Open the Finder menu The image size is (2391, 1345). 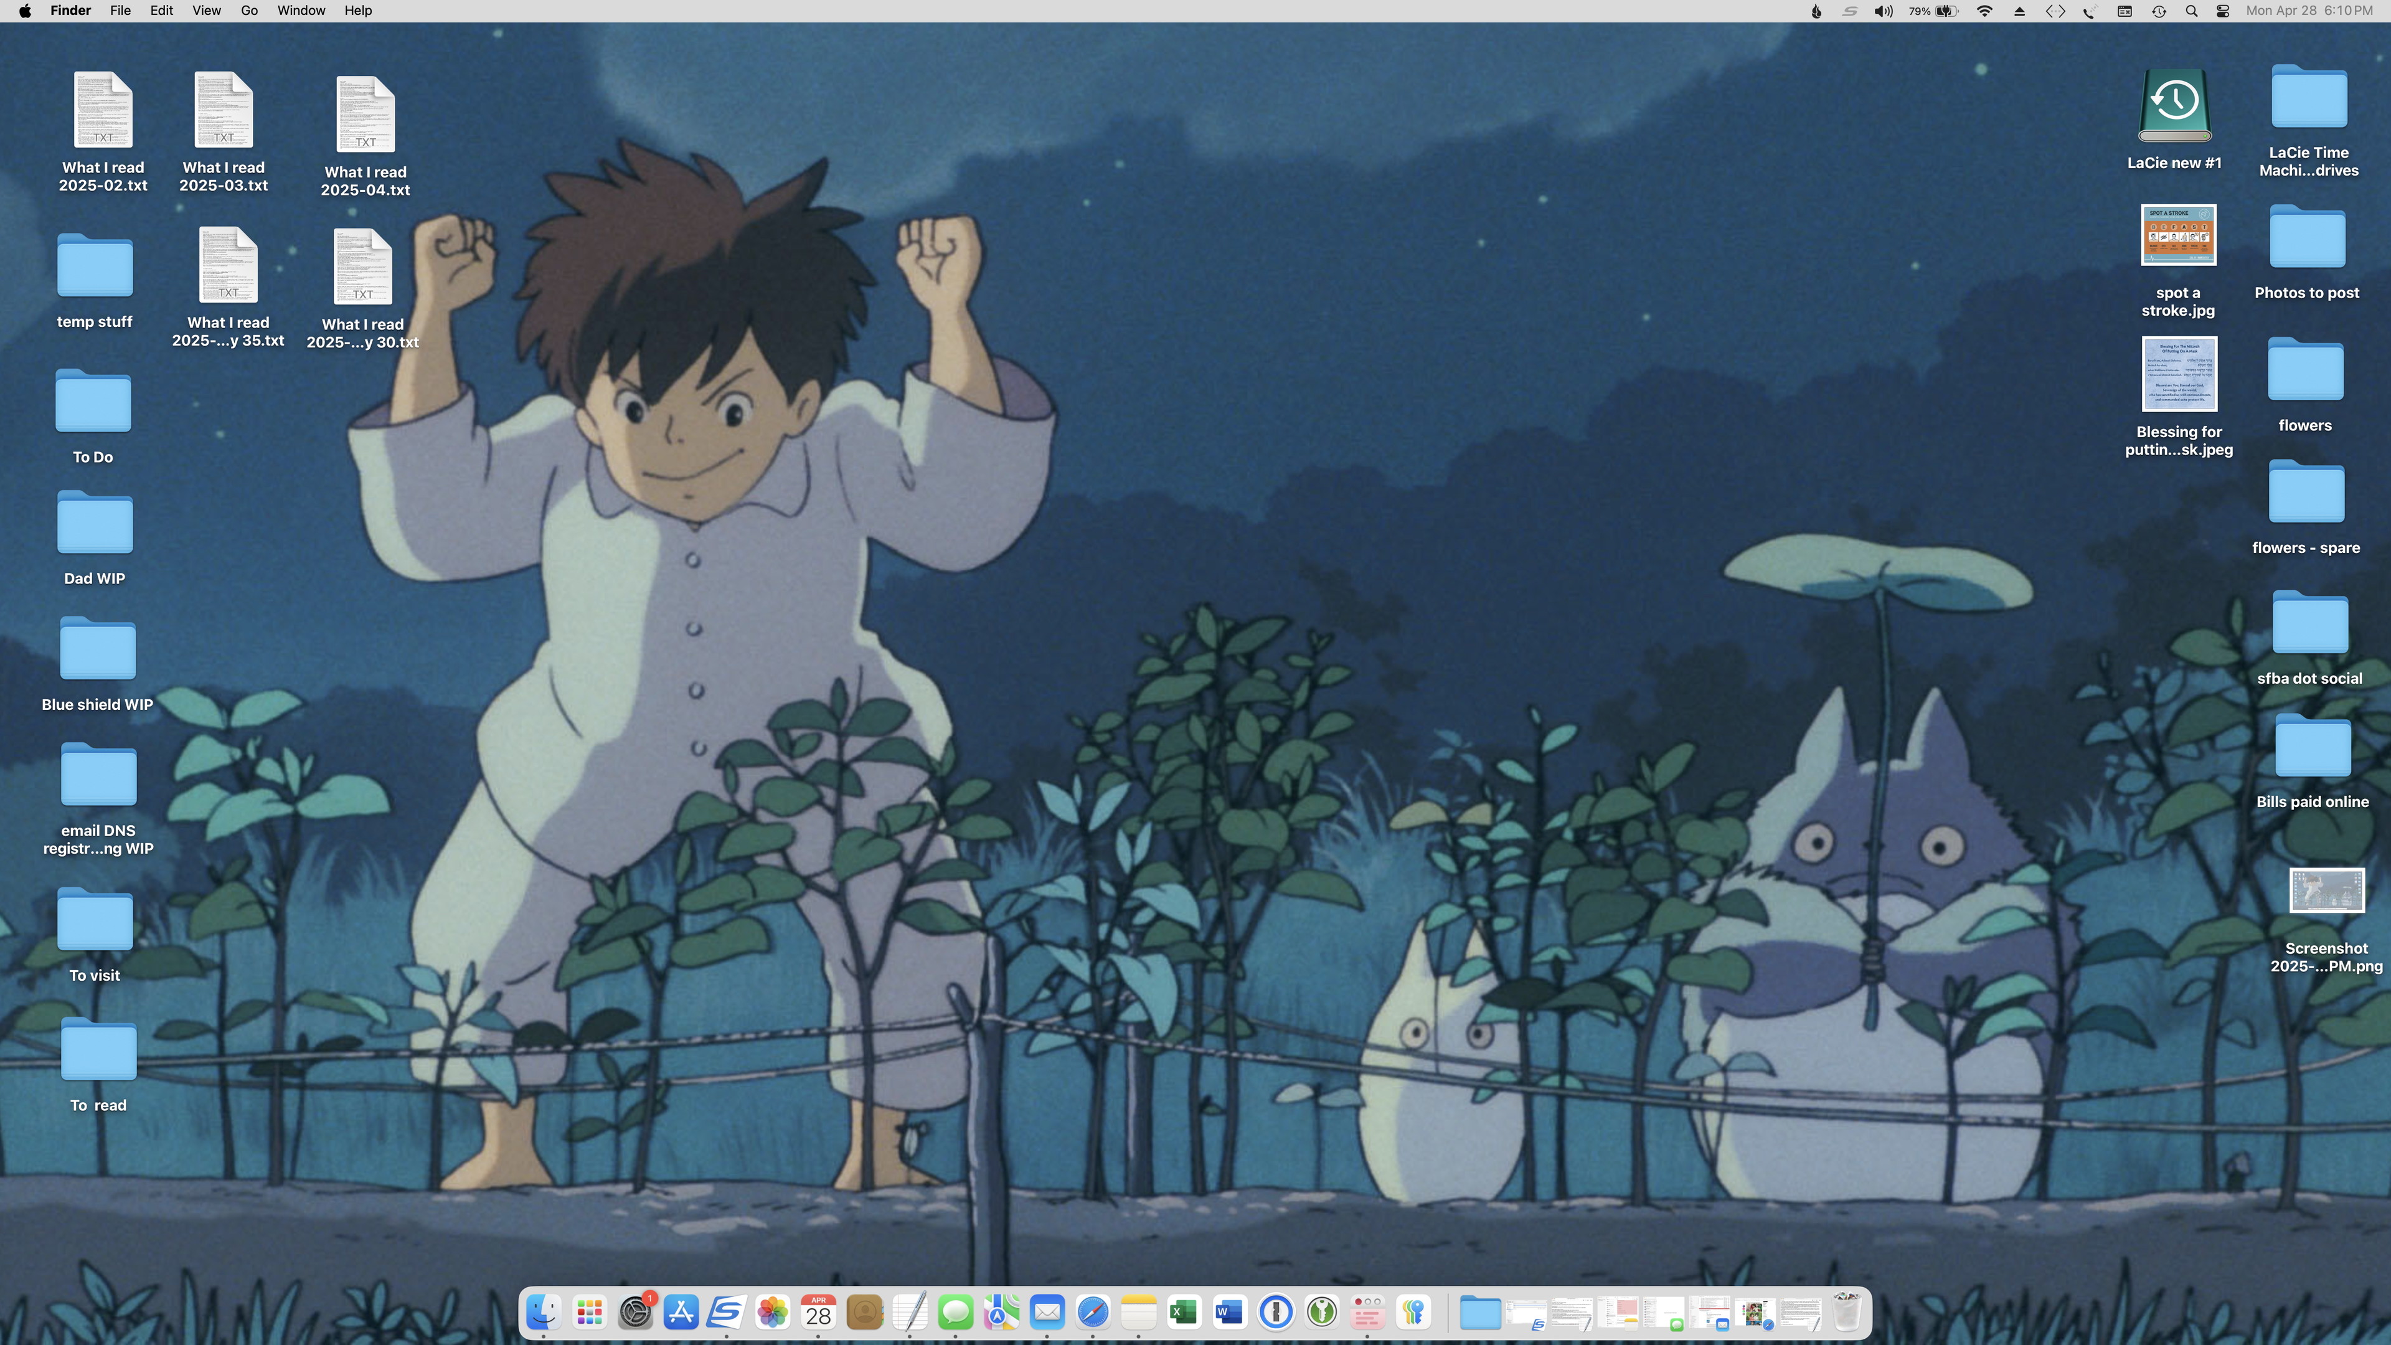point(70,11)
